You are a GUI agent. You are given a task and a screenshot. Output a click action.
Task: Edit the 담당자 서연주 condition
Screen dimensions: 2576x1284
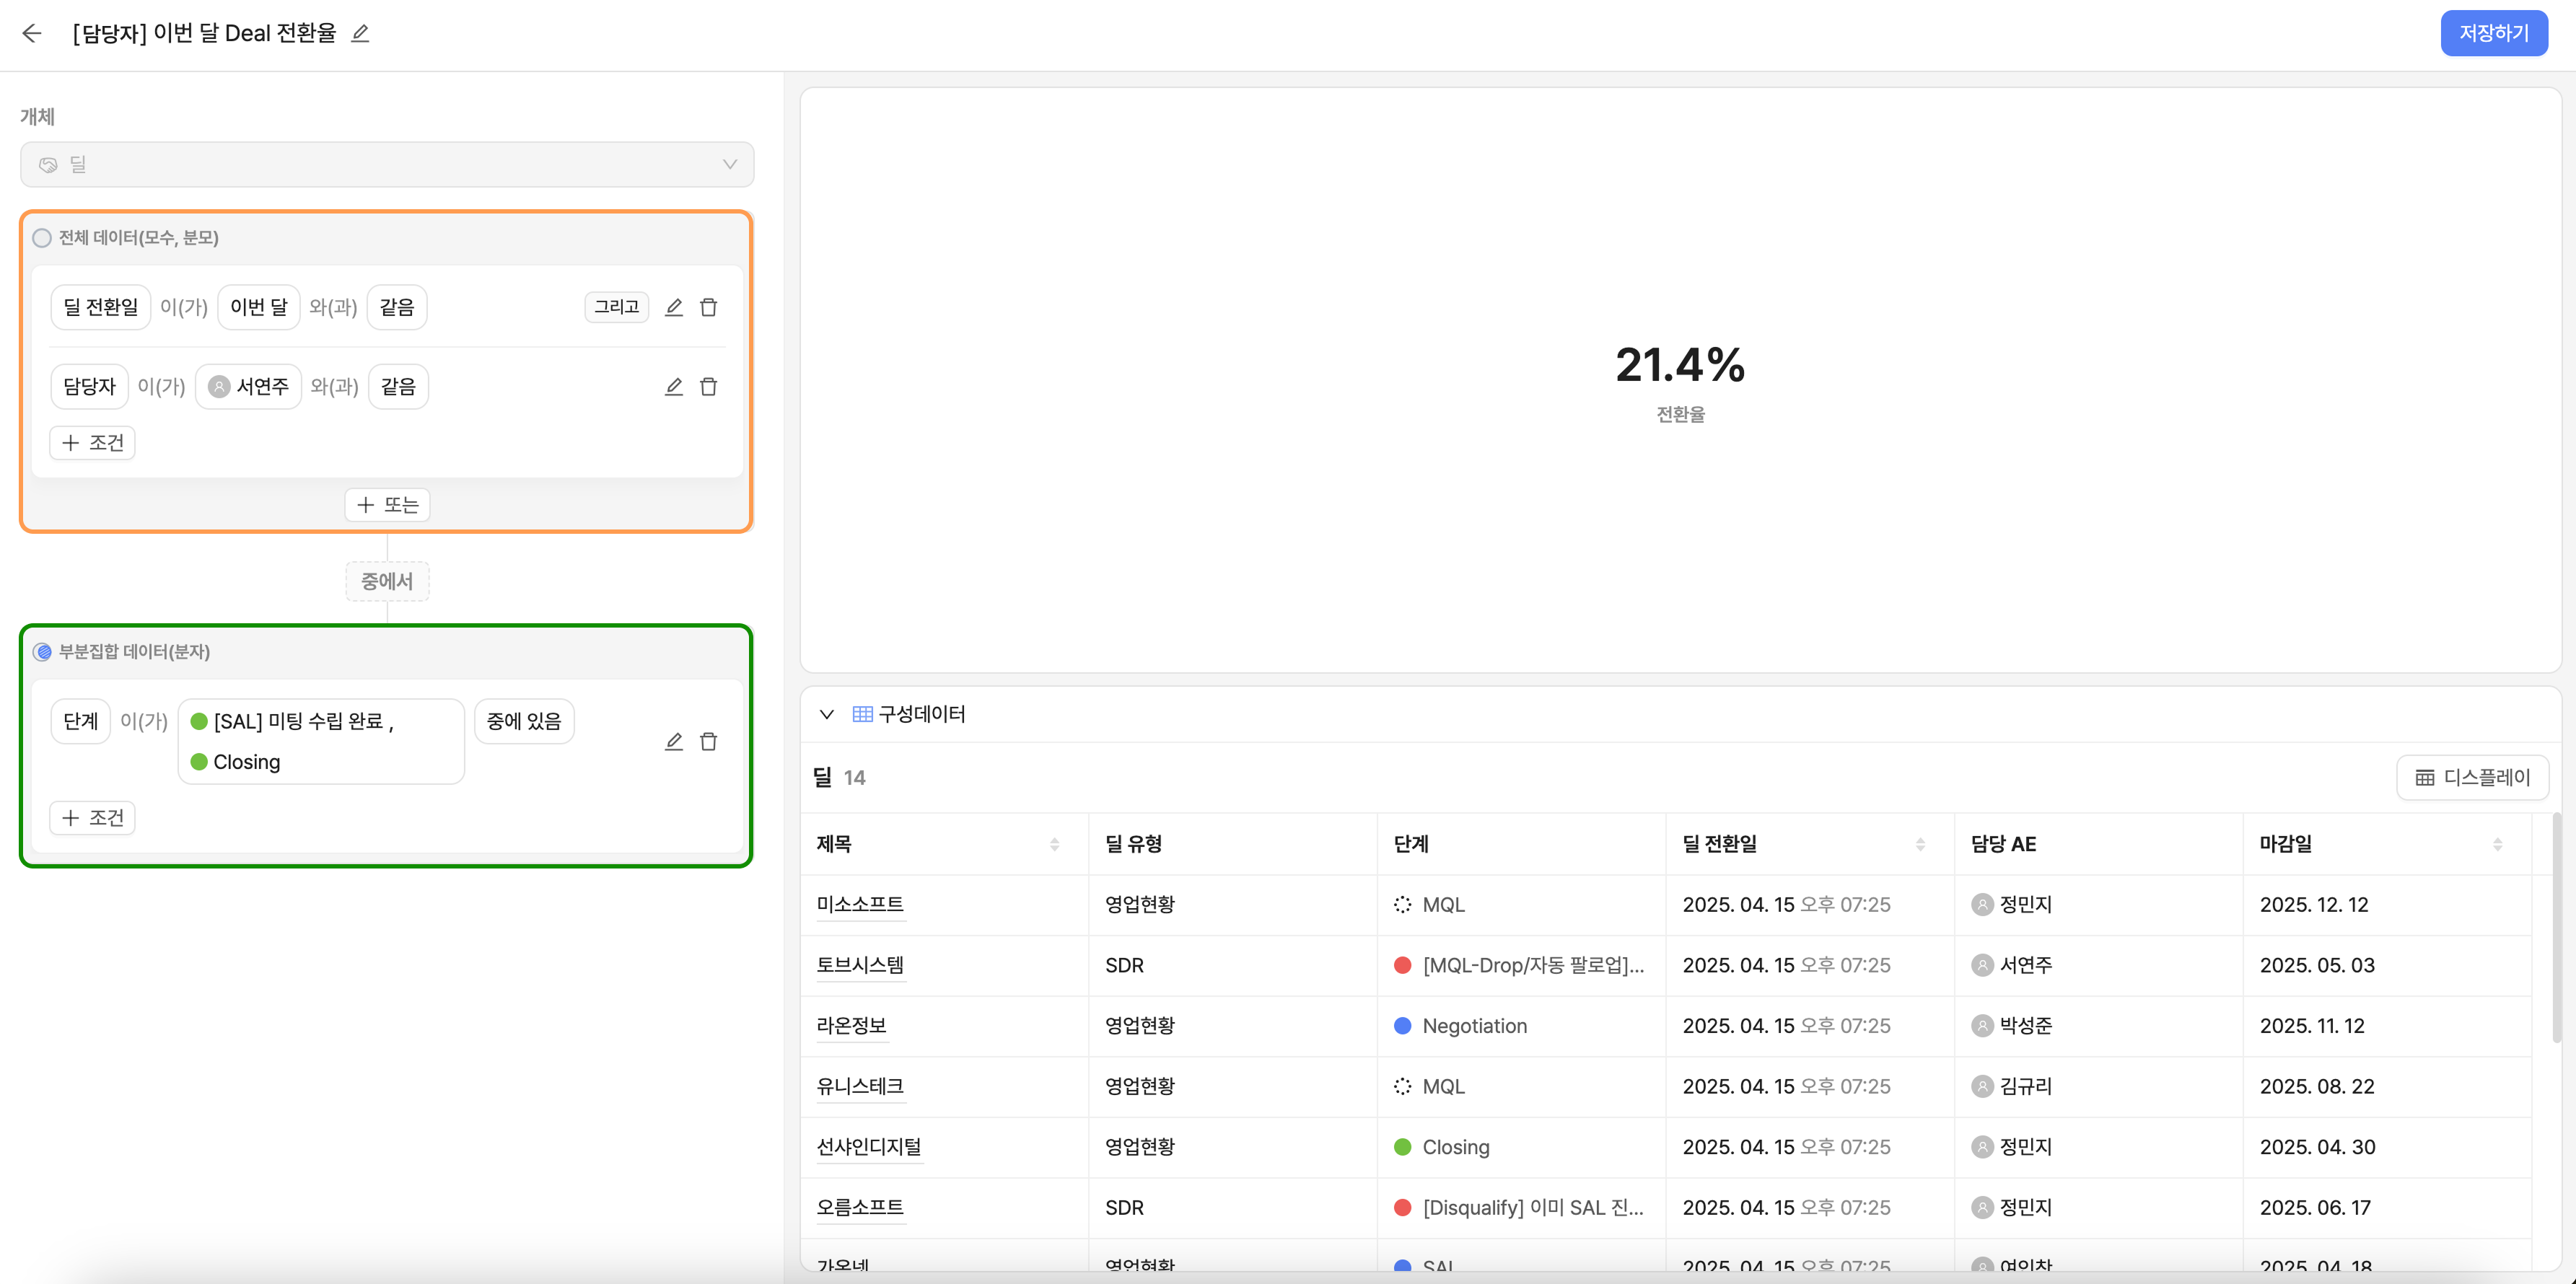coord(674,386)
